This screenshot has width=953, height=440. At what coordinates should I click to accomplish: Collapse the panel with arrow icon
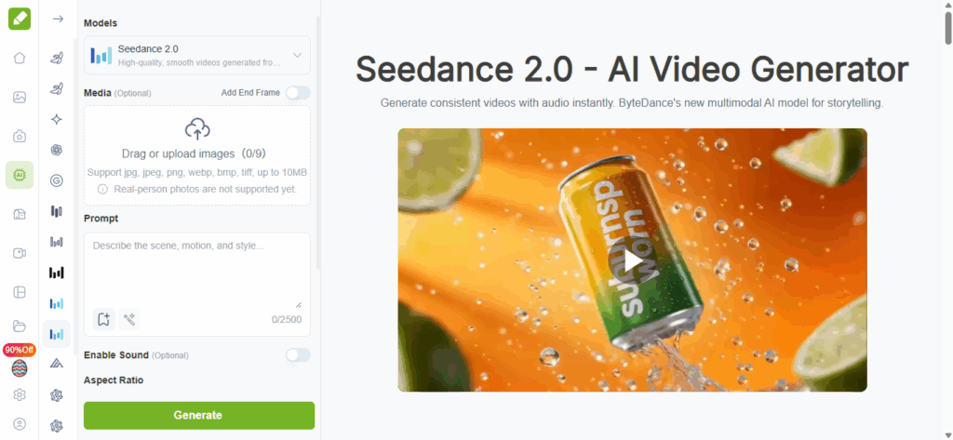tap(58, 19)
